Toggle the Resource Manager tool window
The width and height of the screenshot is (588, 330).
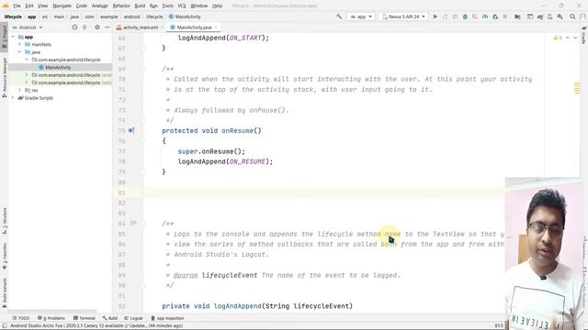[4, 77]
